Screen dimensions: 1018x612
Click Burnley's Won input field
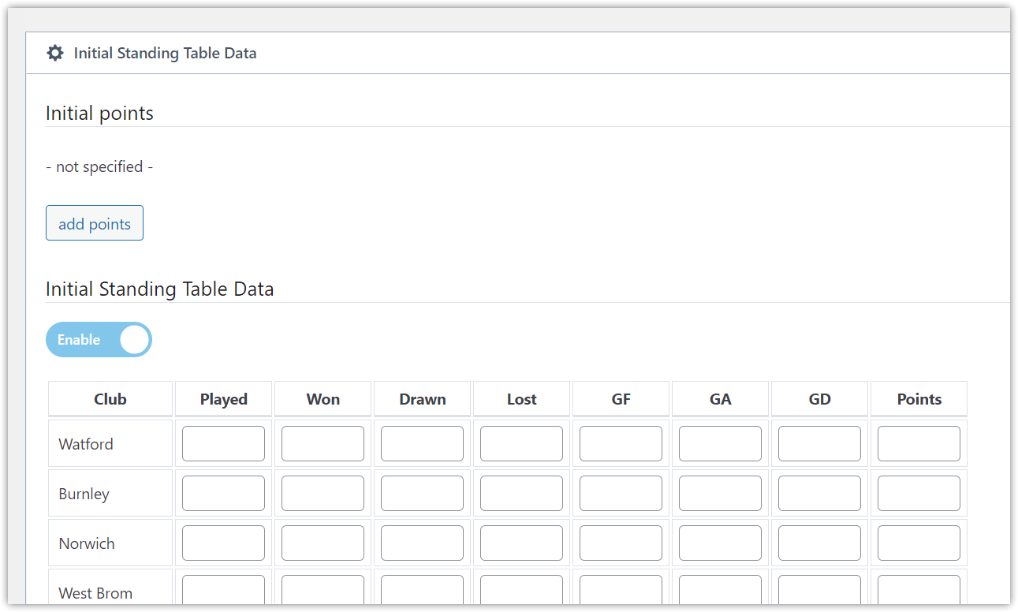click(323, 493)
